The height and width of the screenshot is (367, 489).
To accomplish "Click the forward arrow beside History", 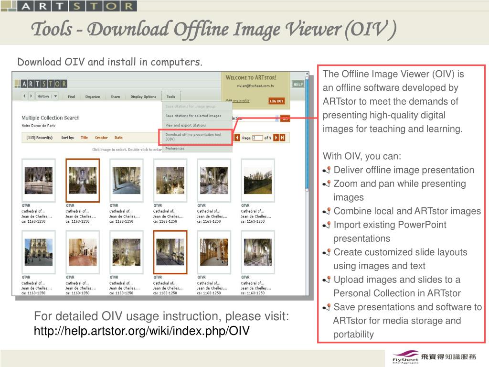I will (31, 96).
